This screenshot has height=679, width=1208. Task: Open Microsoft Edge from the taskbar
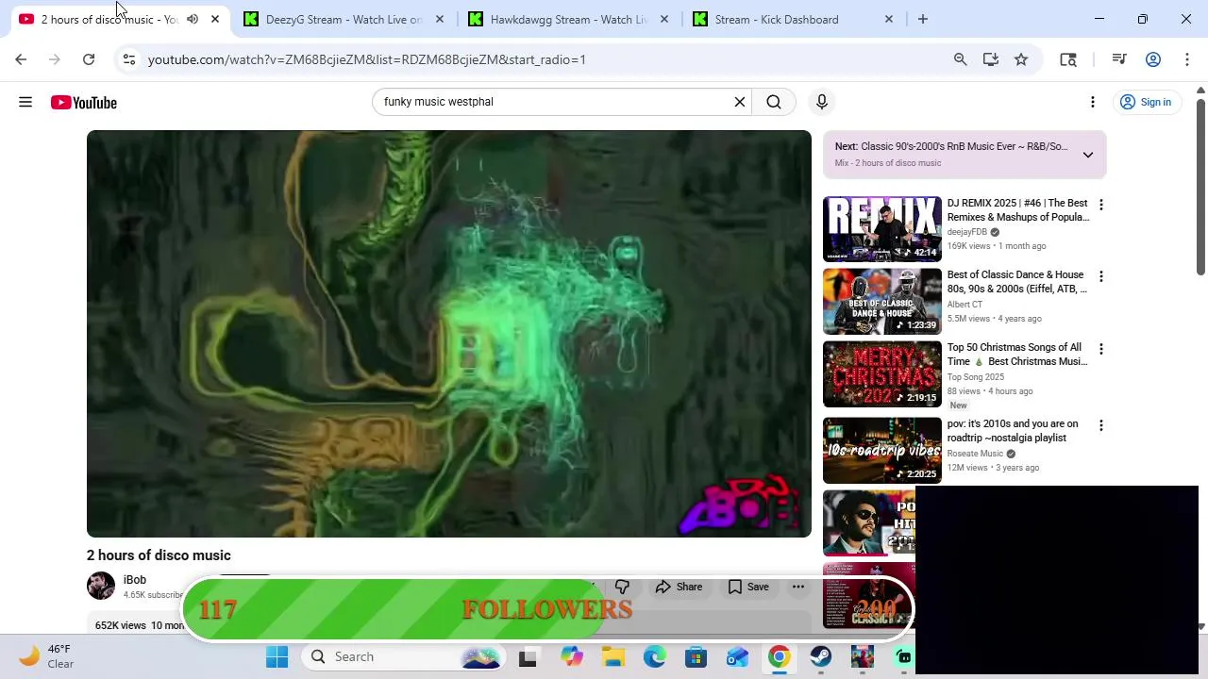tap(655, 657)
